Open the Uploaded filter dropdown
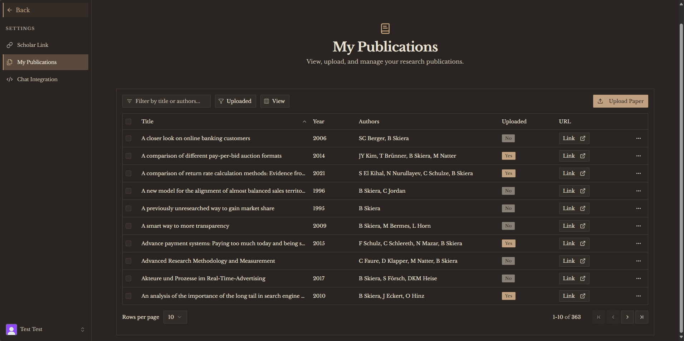 [235, 101]
